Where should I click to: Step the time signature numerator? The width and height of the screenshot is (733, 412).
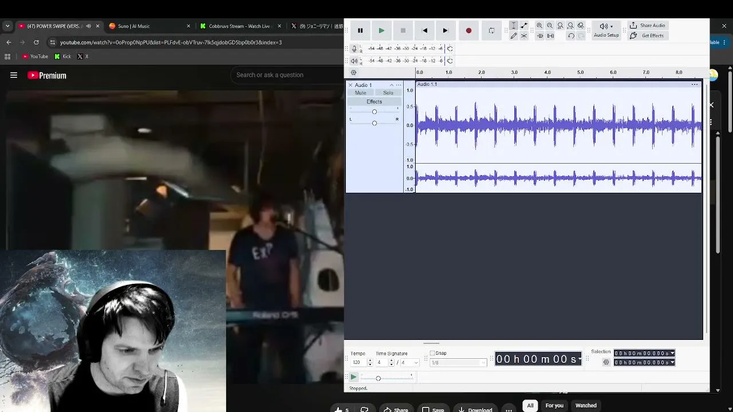392,363
